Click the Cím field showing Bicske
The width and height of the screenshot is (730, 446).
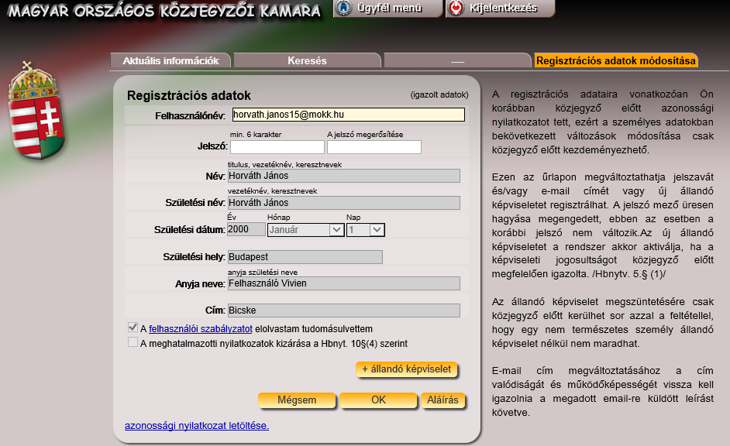tap(343, 310)
